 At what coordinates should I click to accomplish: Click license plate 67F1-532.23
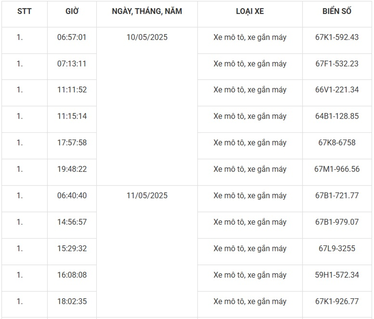[x=337, y=64]
